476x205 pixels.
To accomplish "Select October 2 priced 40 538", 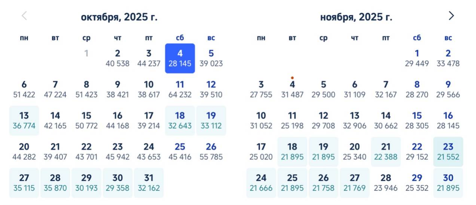I will [x=118, y=58].
